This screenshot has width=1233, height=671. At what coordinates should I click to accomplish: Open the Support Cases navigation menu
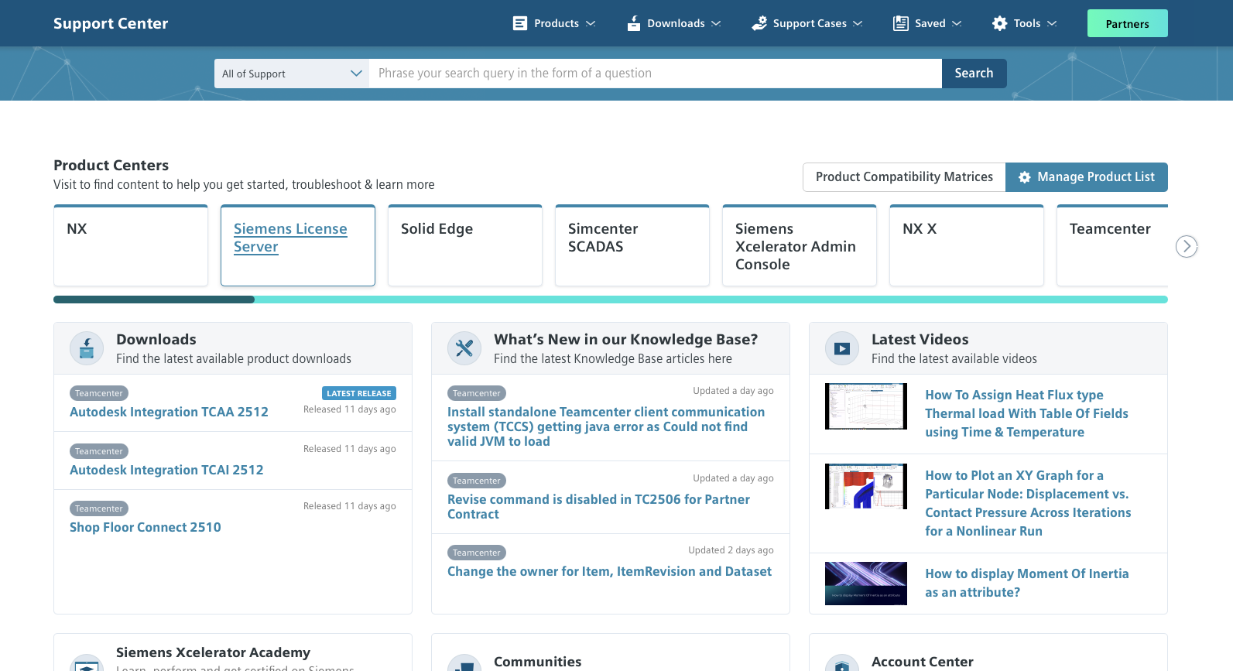pos(807,23)
